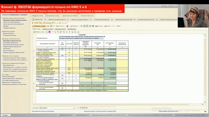Select the row code cell 620

[x=62, y=88]
